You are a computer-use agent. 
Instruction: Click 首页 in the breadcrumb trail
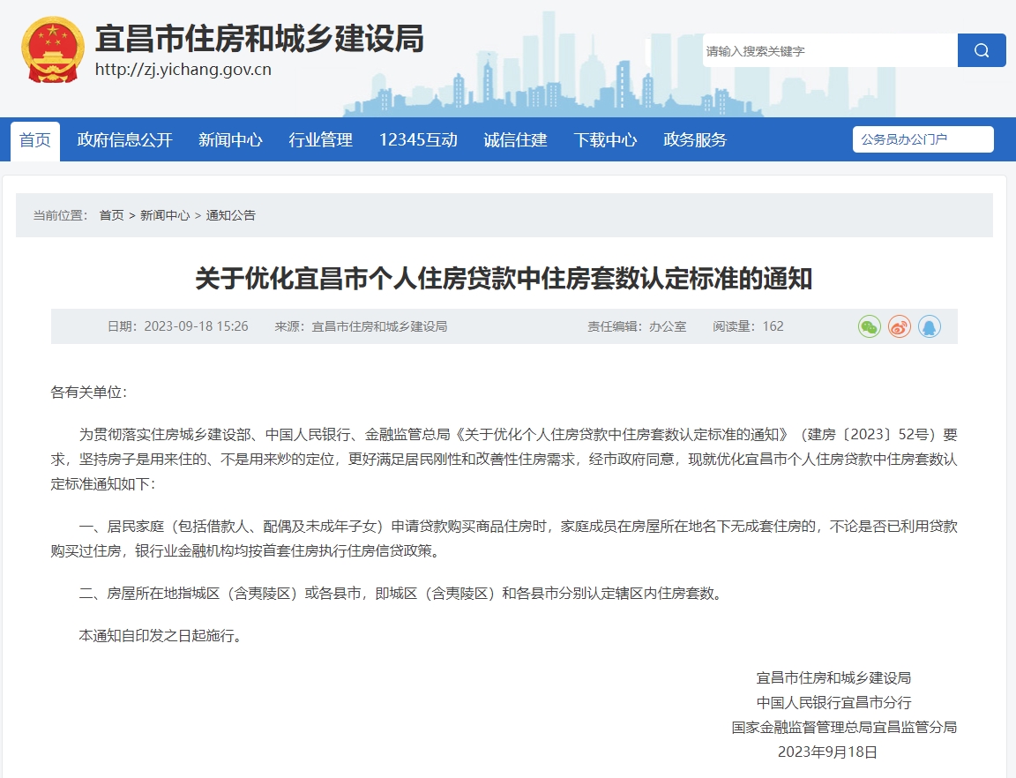[x=112, y=215]
